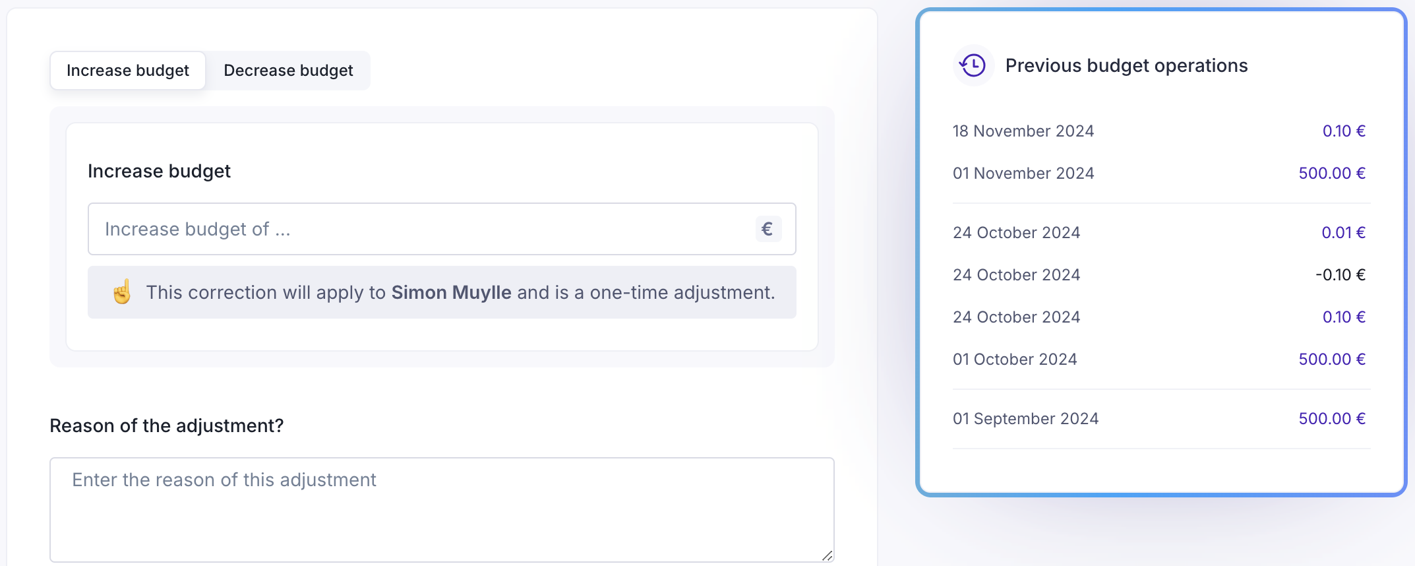The height and width of the screenshot is (566, 1415).
Task: Switch to the Decrease budget tab
Action: click(288, 71)
